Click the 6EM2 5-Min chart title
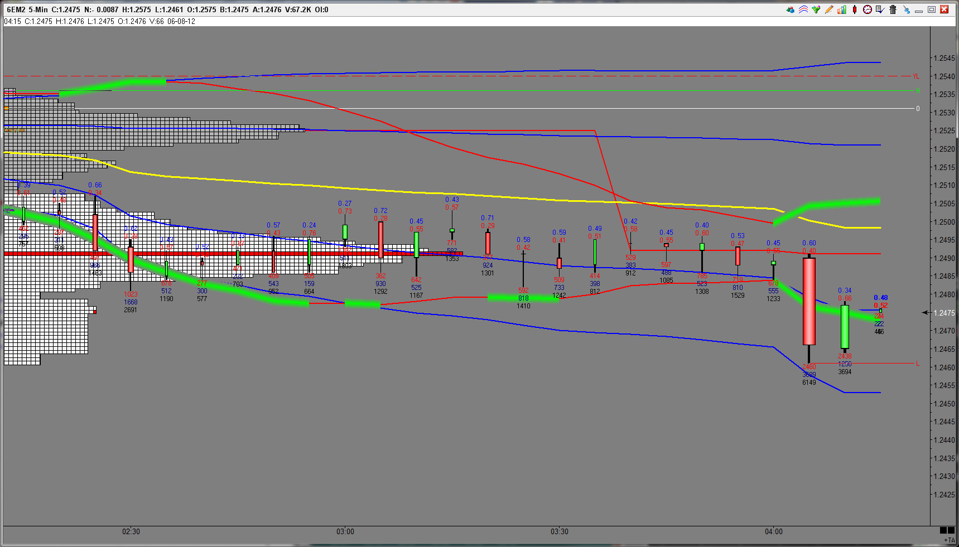The image size is (959, 547). 27,9
